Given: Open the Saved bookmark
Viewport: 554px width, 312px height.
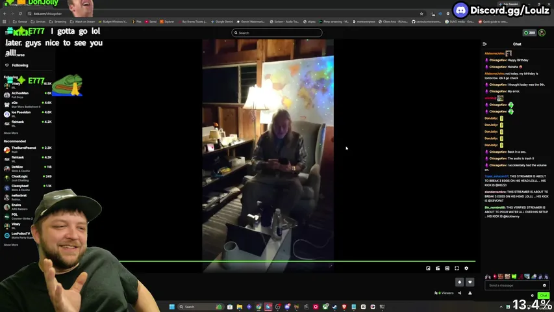Looking at the screenshot, I should 151,21.
